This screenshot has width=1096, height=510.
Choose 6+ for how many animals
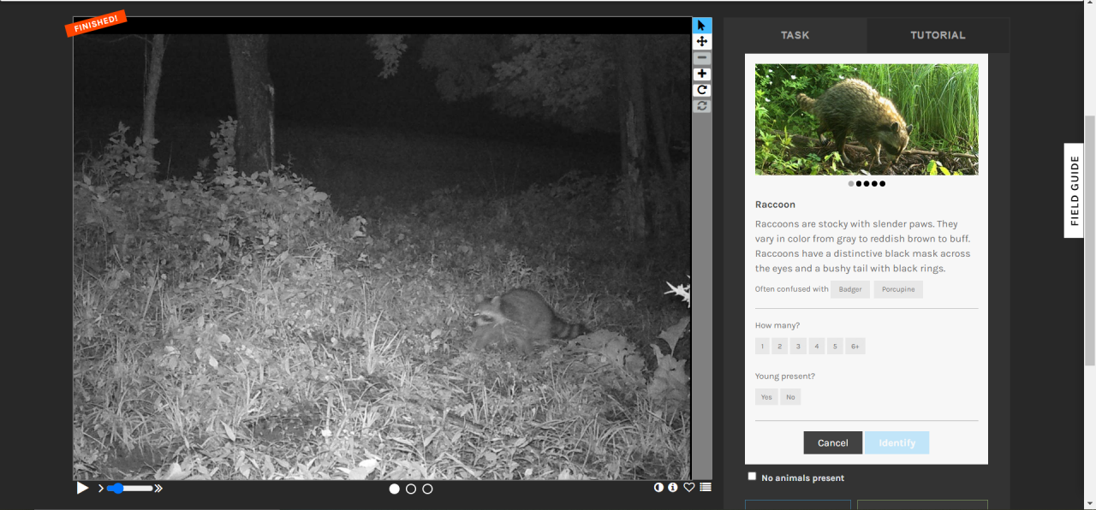pyautogui.click(x=855, y=347)
